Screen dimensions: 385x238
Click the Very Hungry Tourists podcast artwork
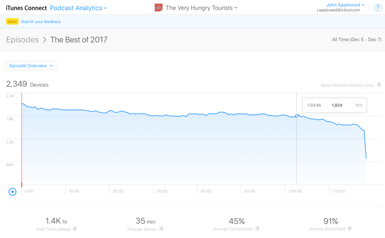pyautogui.click(x=159, y=8)
